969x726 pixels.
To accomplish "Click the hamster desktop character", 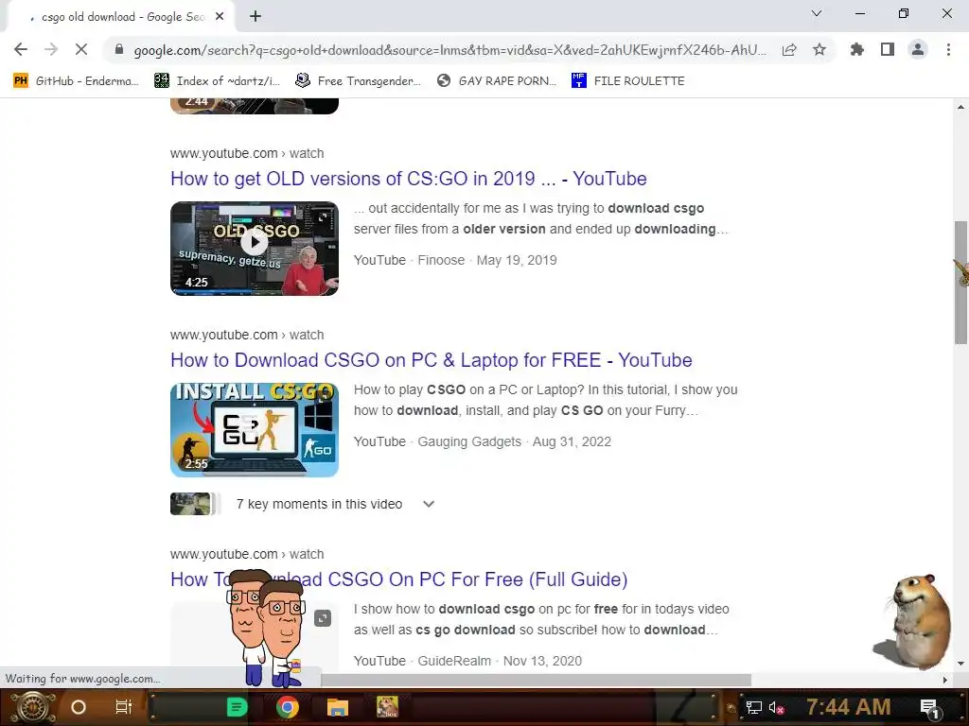I will [x=913, y=622].
